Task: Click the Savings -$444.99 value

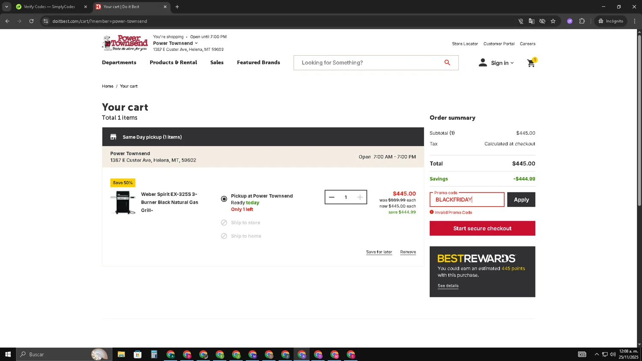Action: click(x=524, y=179)
